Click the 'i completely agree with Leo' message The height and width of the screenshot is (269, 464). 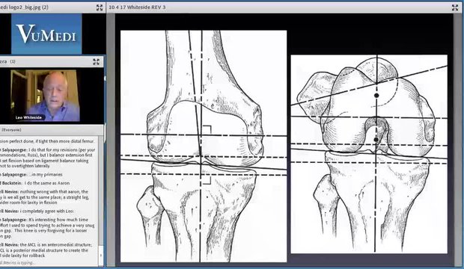click(x=37, y=211)
